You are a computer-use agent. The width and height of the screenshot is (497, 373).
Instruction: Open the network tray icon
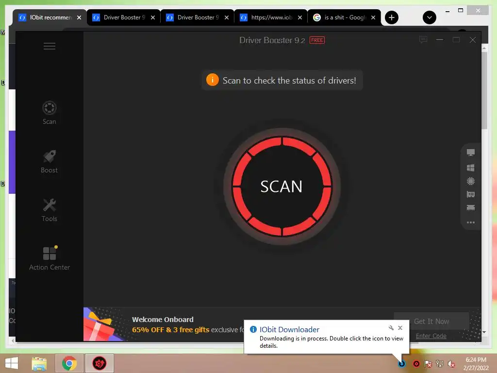click(x=440, y=364)
